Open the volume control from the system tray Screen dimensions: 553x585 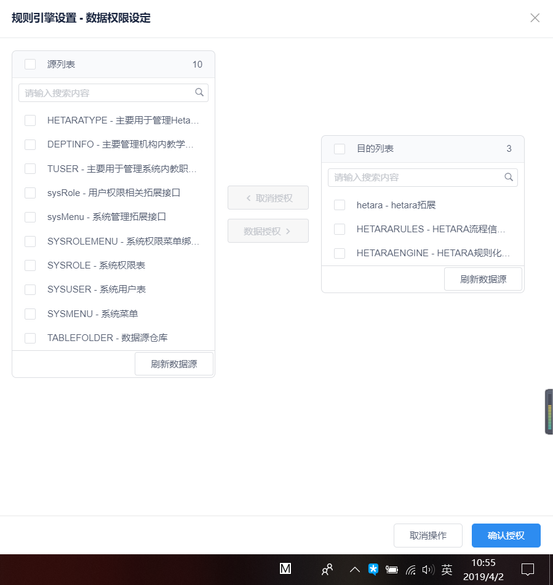coord(428,570)
